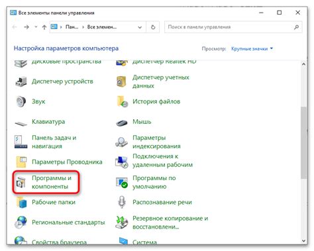Open Диспетчер учетных данных link

(x=161, y=81)
